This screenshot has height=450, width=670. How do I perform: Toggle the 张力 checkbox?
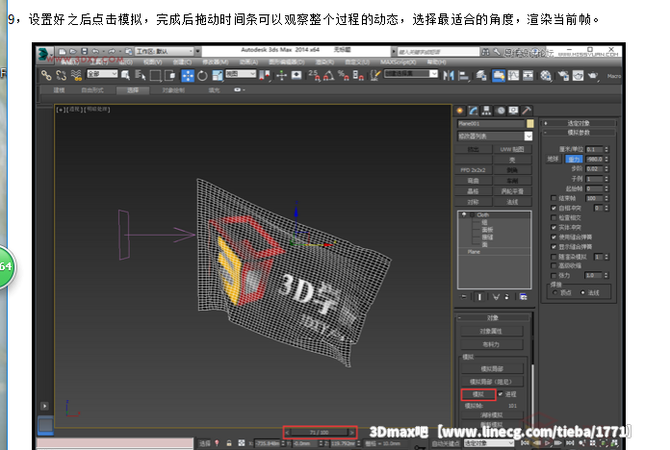click(554, 275)
